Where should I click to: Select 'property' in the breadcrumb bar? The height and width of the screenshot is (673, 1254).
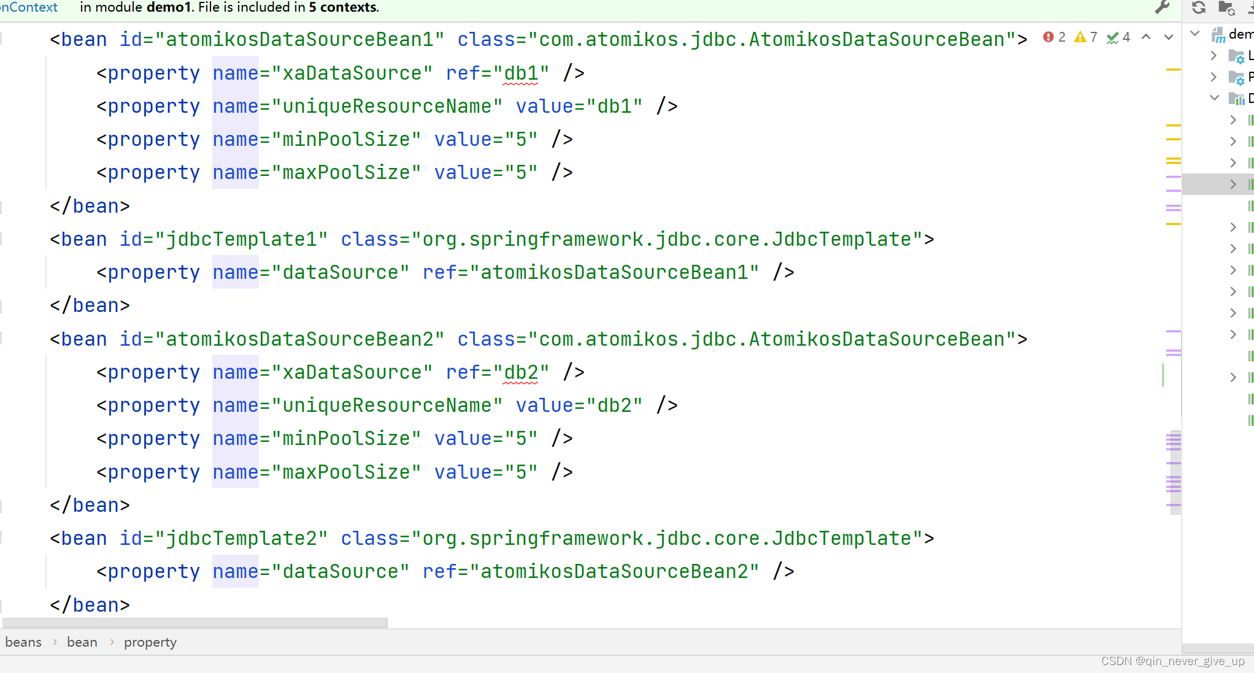[150, 642]
